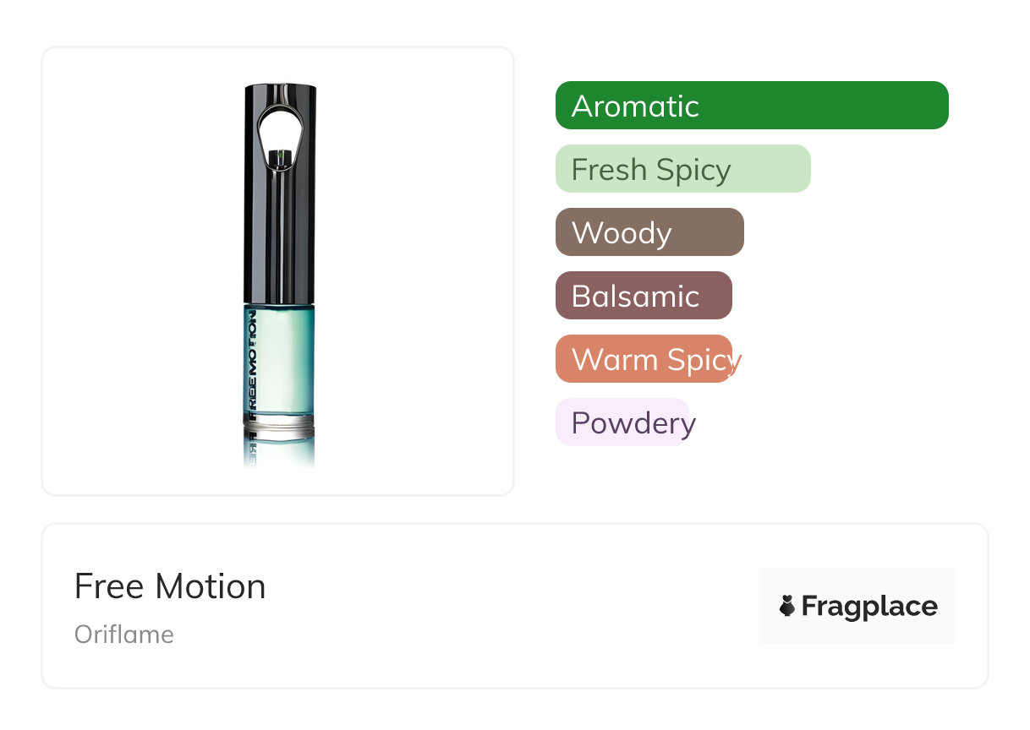Click the teardrop cutout on the bottle cap

[x=279, y=131]
